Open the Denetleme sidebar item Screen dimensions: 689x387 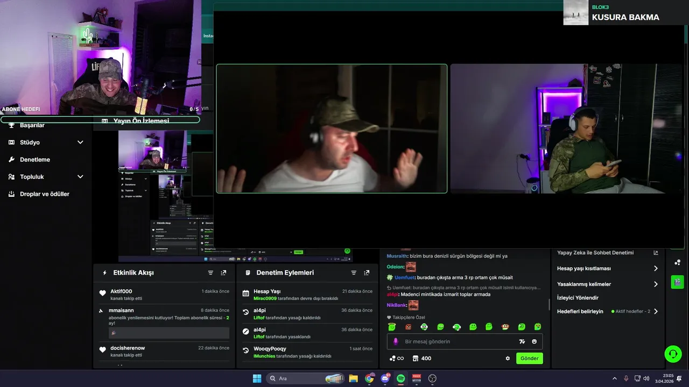pyautogui.click(x=35, y=160)
